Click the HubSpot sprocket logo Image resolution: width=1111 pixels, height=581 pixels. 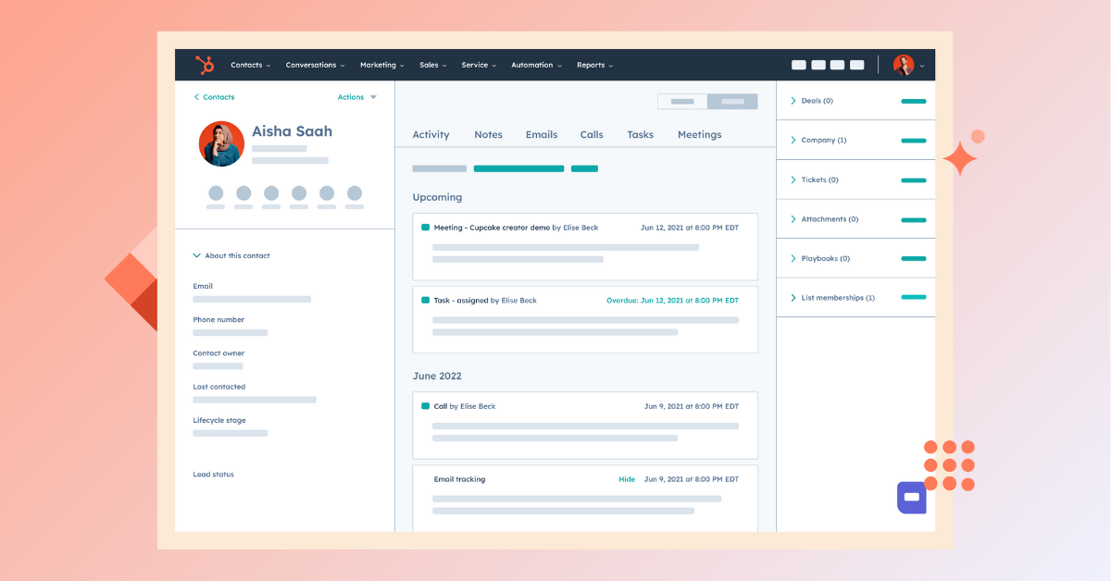pos(205,65)
